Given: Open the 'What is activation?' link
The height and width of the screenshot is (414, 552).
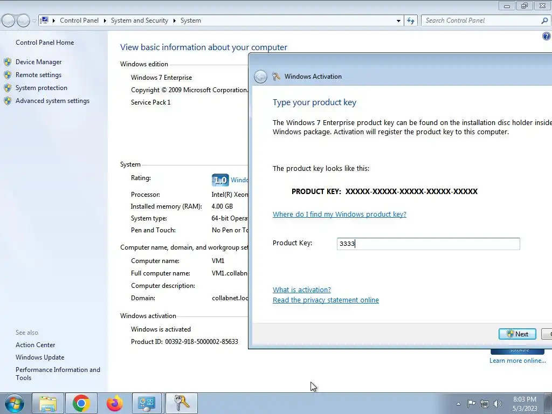Looking at the screenshot, I should click(x=302, y=289).
